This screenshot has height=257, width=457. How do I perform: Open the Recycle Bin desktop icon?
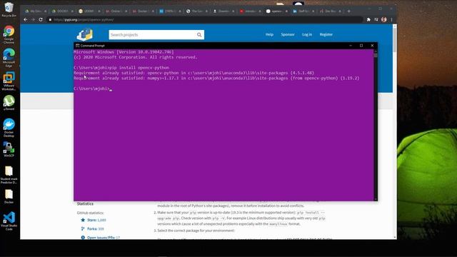9,9
